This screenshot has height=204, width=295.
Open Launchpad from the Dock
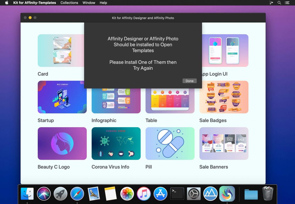60,193
